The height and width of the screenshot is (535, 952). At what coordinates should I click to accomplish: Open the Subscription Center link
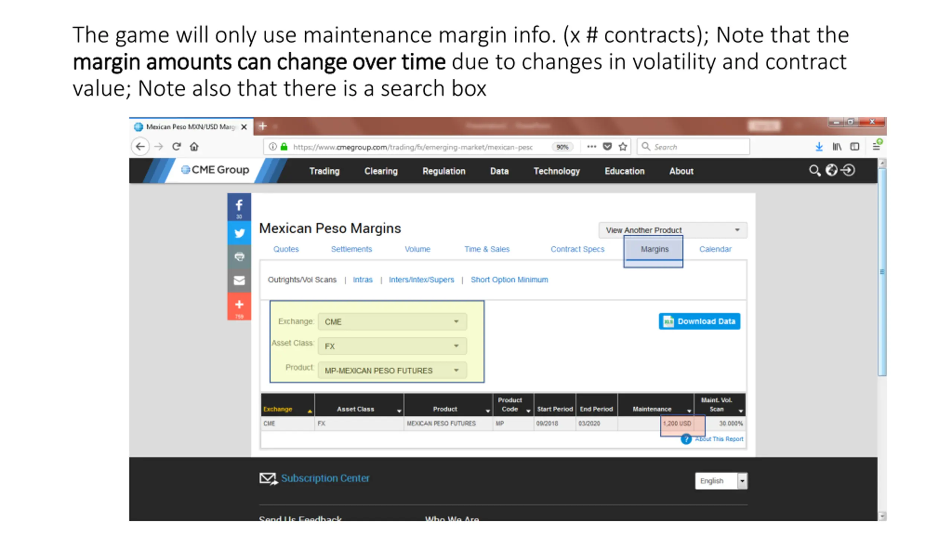(325, 478)
